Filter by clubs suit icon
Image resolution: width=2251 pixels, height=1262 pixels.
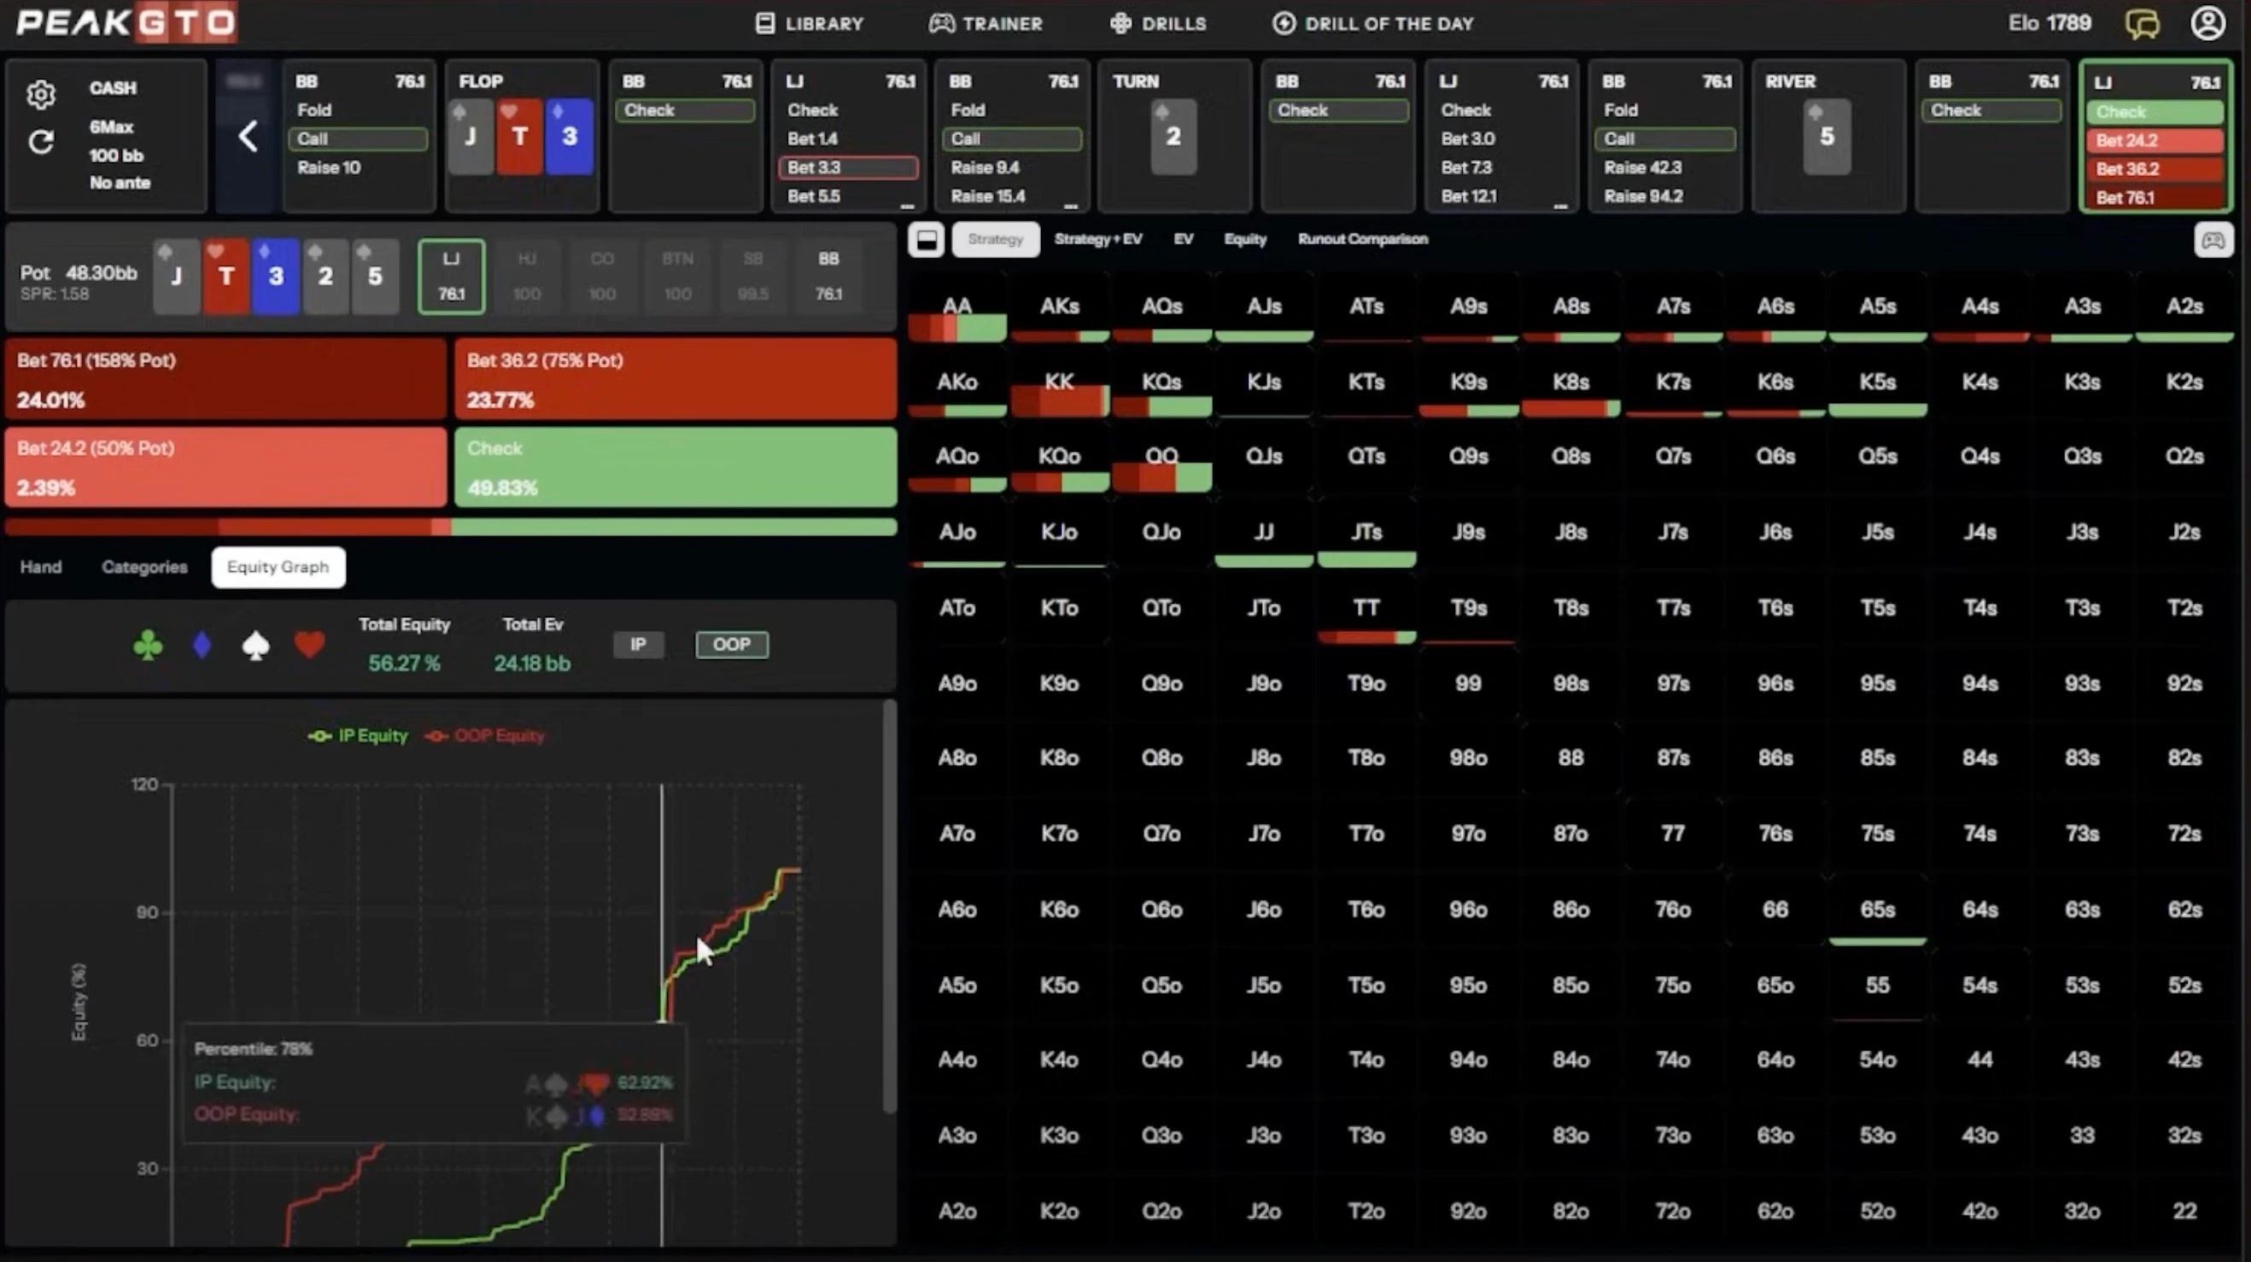click(x=148, y=646)
